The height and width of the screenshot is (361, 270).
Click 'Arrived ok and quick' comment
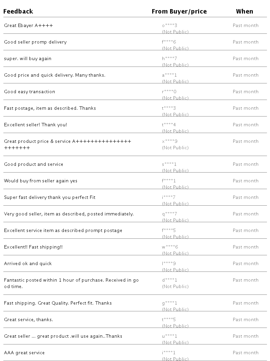pos(28,264)
